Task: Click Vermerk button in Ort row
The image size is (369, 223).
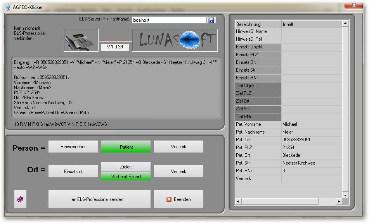Action: [178, 172]
